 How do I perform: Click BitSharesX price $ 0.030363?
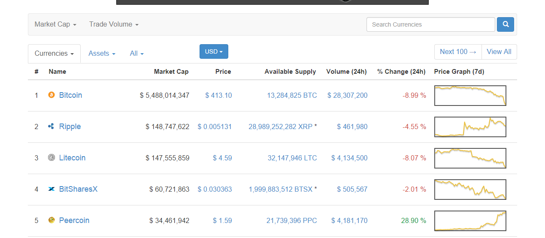215,189
